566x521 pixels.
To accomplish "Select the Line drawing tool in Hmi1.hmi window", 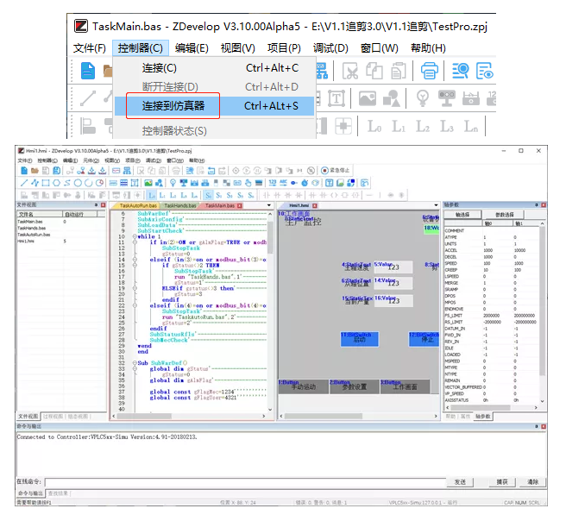I will 24,183.
